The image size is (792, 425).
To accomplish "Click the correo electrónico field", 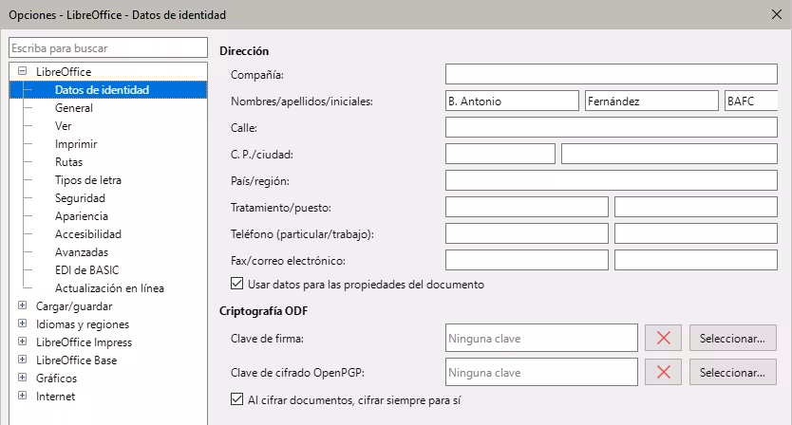I will point(696,260).
